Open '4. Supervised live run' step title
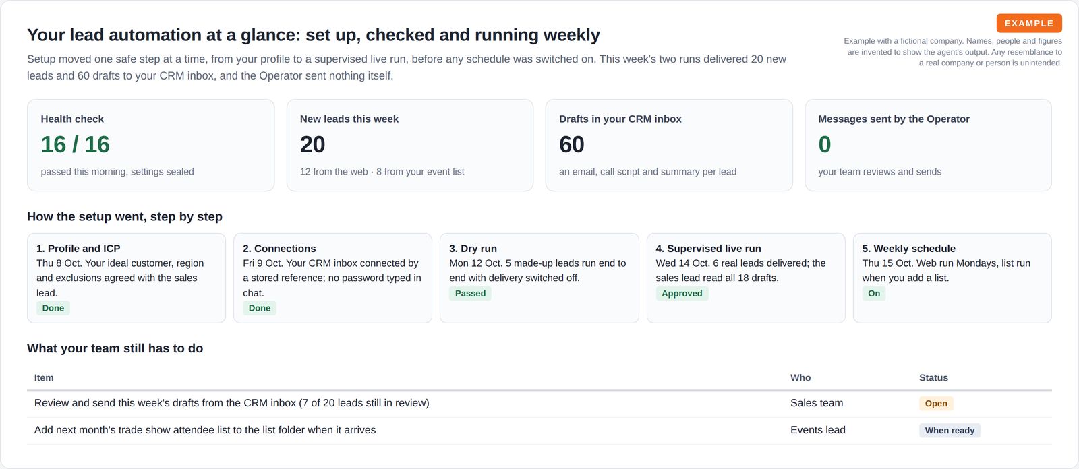This screenshot has width=1079, height=469. click(x=708, y=249)
